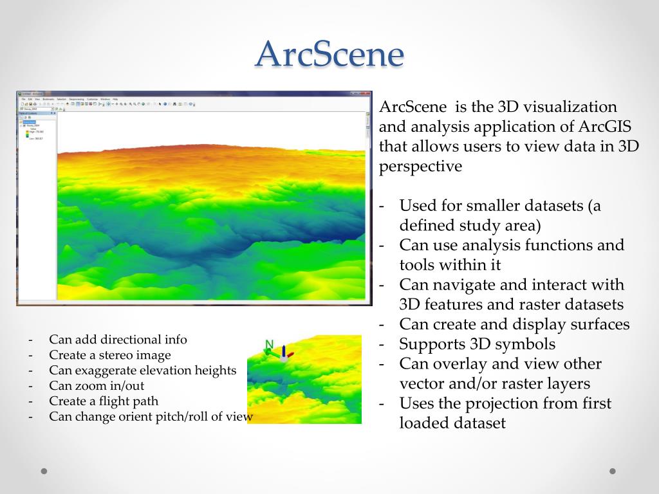Screen dimensions: 659x494
Task: Open the File menu in ArcScene
Action: (24, 99)
